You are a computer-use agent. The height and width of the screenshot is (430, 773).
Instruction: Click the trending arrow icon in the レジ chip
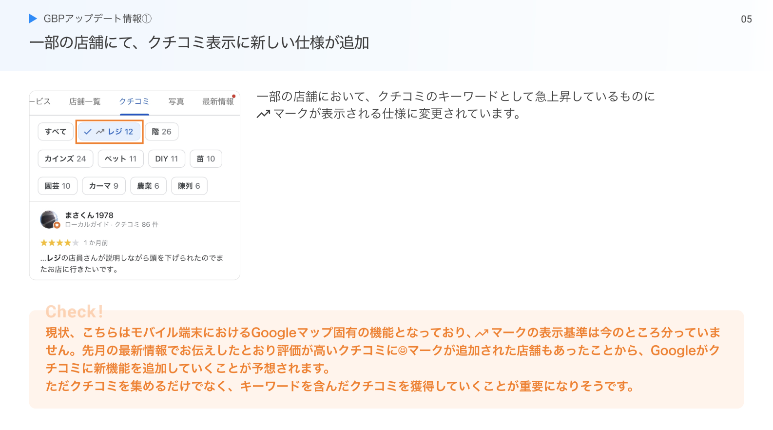(x=100, y=132)
